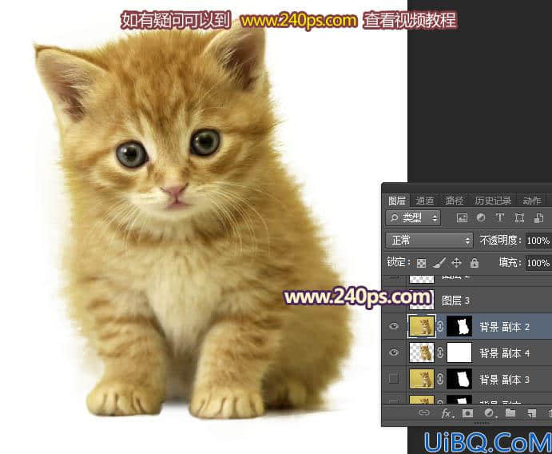Lock transparent pixels checkerboard icon

tap(422, 263)
